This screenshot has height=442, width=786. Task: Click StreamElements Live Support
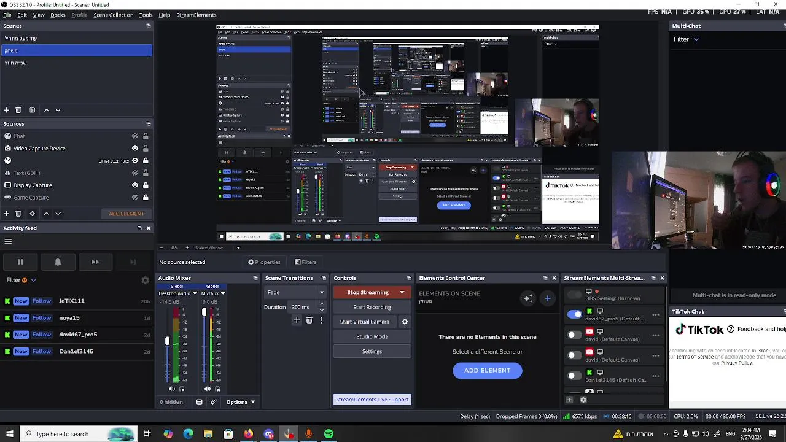(x=372, y=400)
